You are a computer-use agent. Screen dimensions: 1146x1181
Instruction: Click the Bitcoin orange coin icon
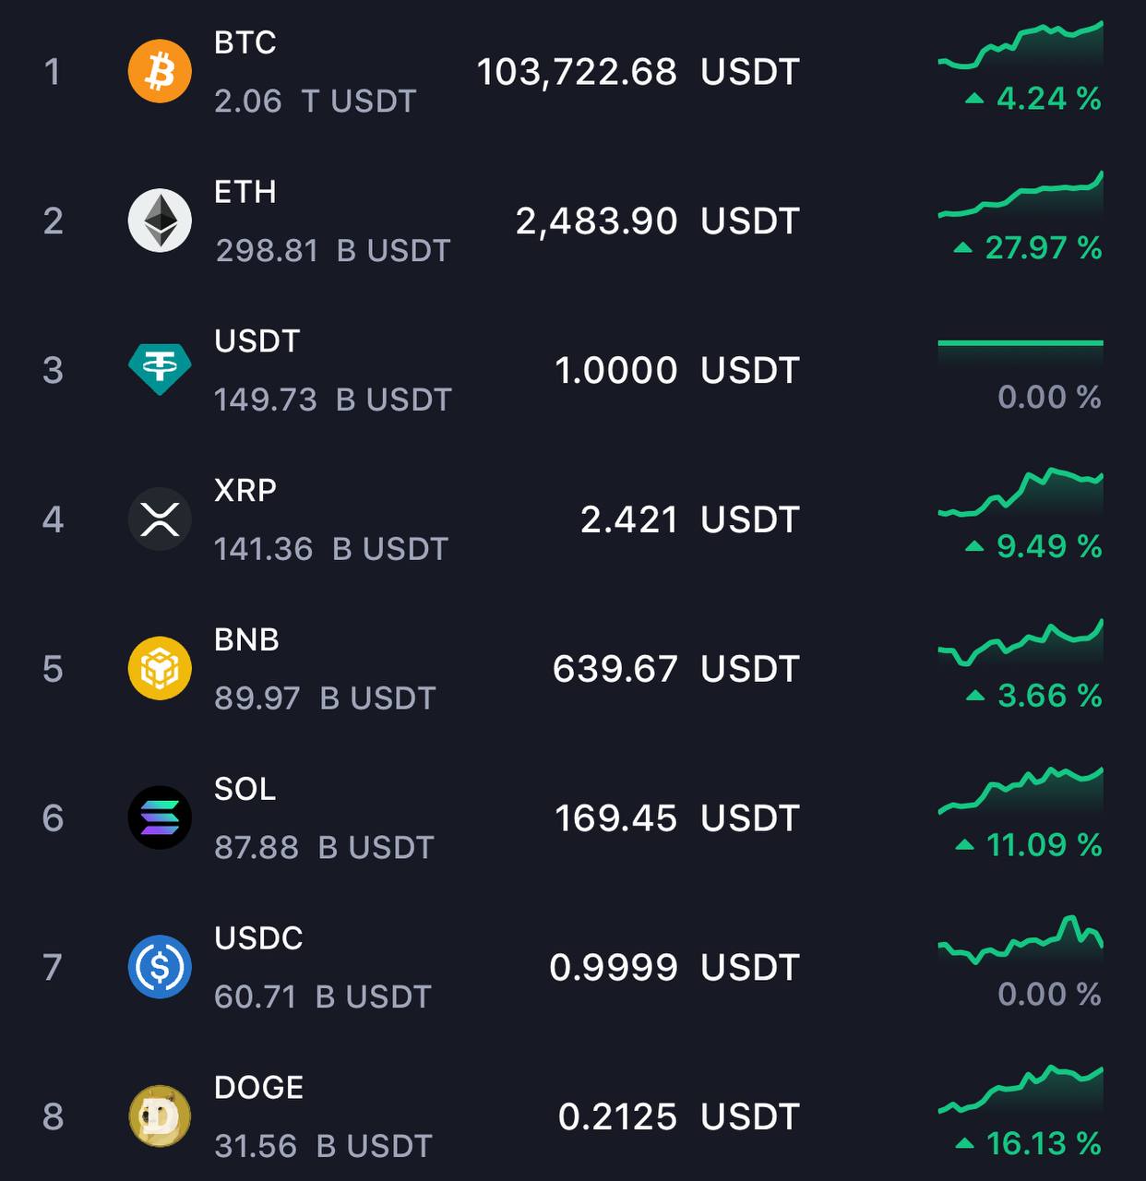[160, 71]
